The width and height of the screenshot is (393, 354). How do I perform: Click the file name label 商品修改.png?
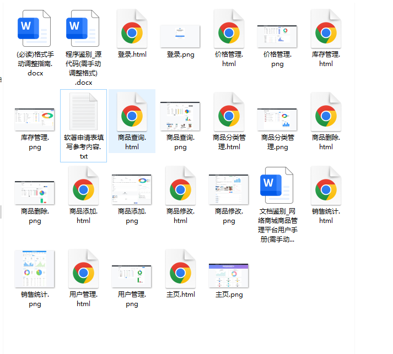229,216
